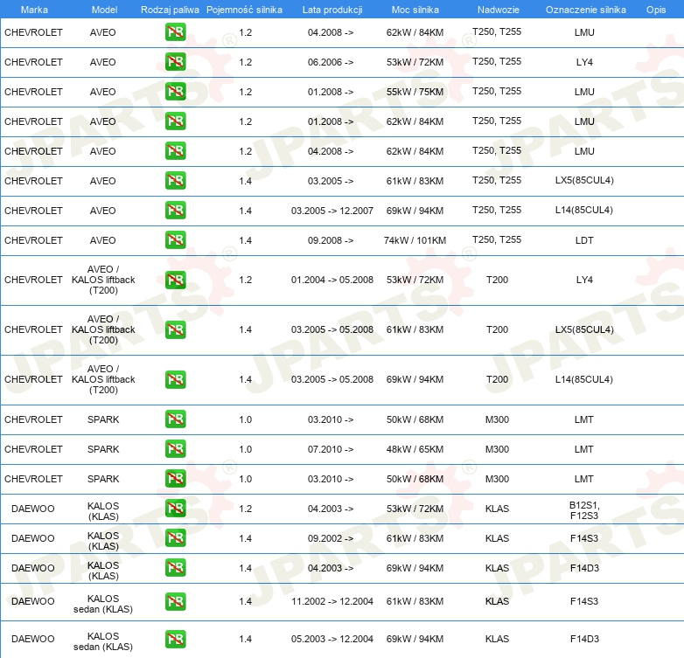Select the power value 48kW / 65KM
The image size is (684, 658).
[415, 449]
